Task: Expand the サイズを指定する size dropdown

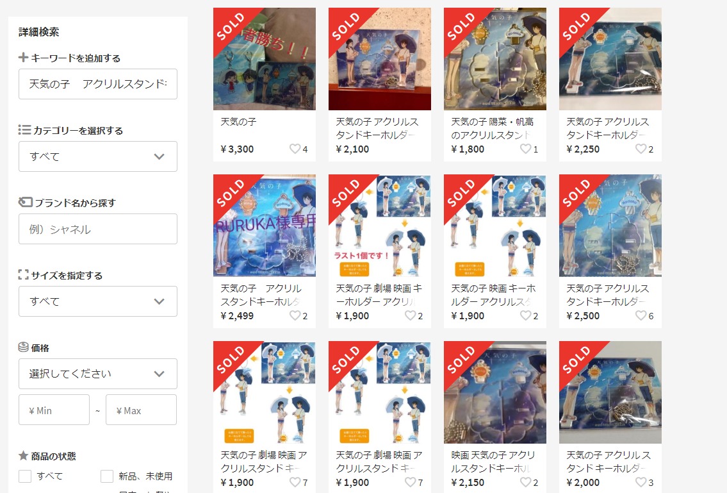Action: [98, 301]
